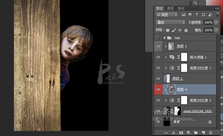Viewport: 223px width, 136px height.
Task: Toggle visibility of 图层 2
Action: coord(158,78)
